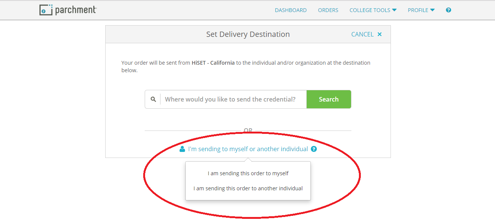Click help icon beside sending to individual
This screenshot has height=223, width=495.
tap(314, 149)
